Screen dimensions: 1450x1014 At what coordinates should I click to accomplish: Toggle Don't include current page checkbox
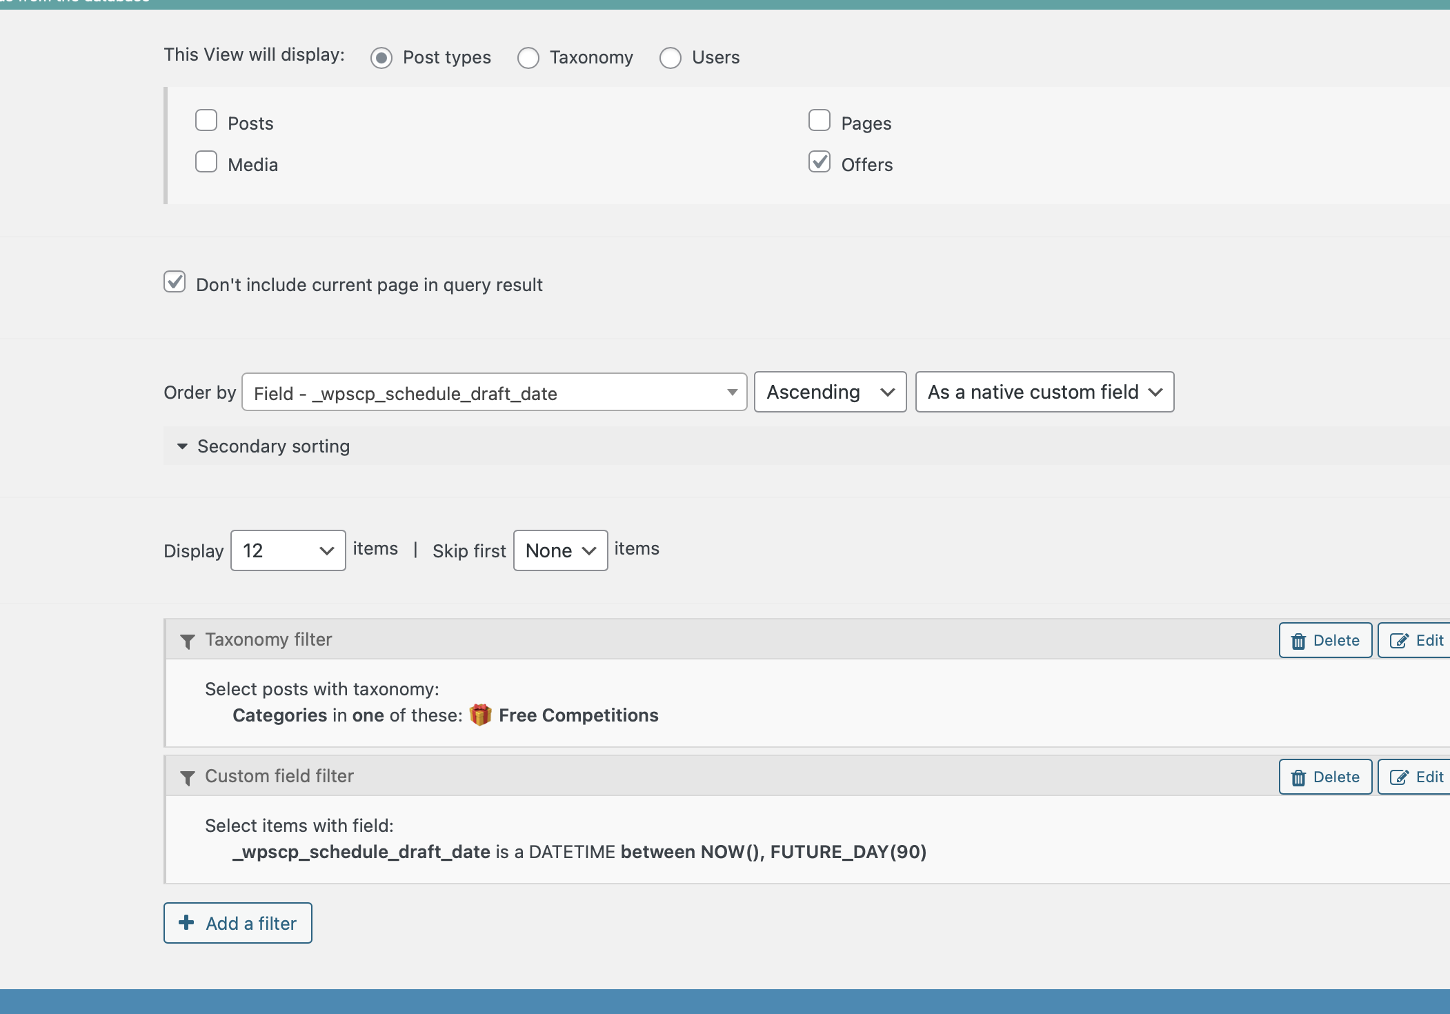tap(175, 281)
